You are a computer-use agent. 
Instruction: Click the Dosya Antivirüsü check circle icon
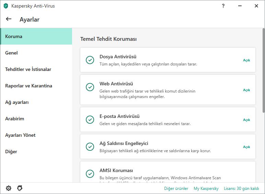click(90, 60)
